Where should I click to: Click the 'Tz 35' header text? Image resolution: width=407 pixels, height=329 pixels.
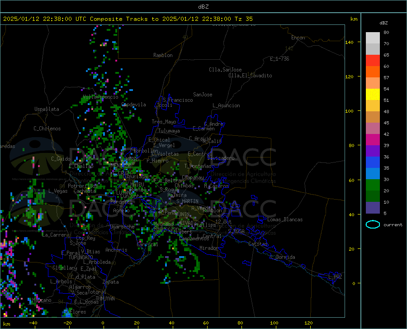tap(243, 19)
